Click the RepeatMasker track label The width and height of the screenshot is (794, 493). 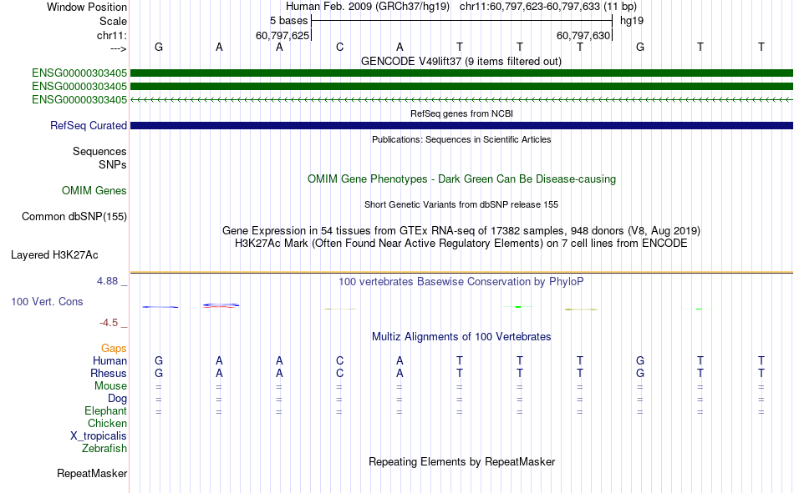(x=92, y=473)
